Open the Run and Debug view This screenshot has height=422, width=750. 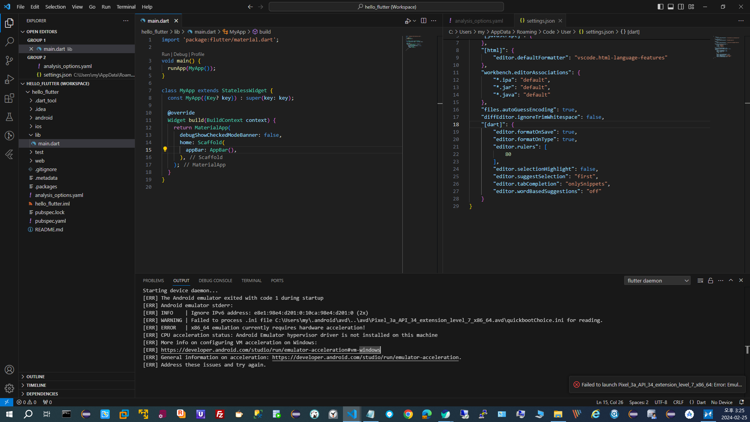tap(9, 79)
